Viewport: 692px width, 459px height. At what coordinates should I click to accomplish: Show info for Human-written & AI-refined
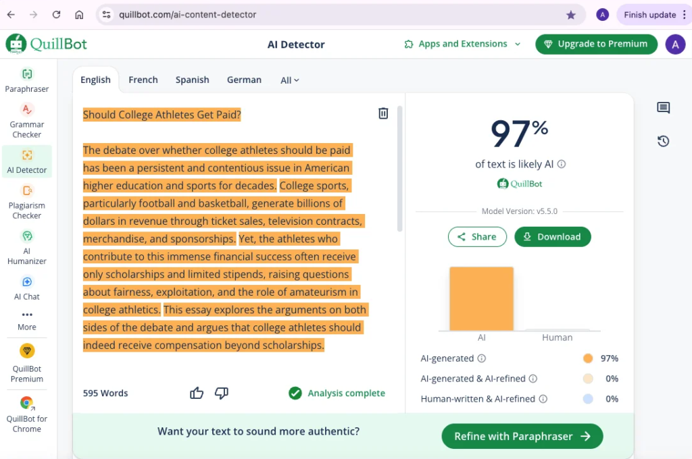tap(543, 399)
